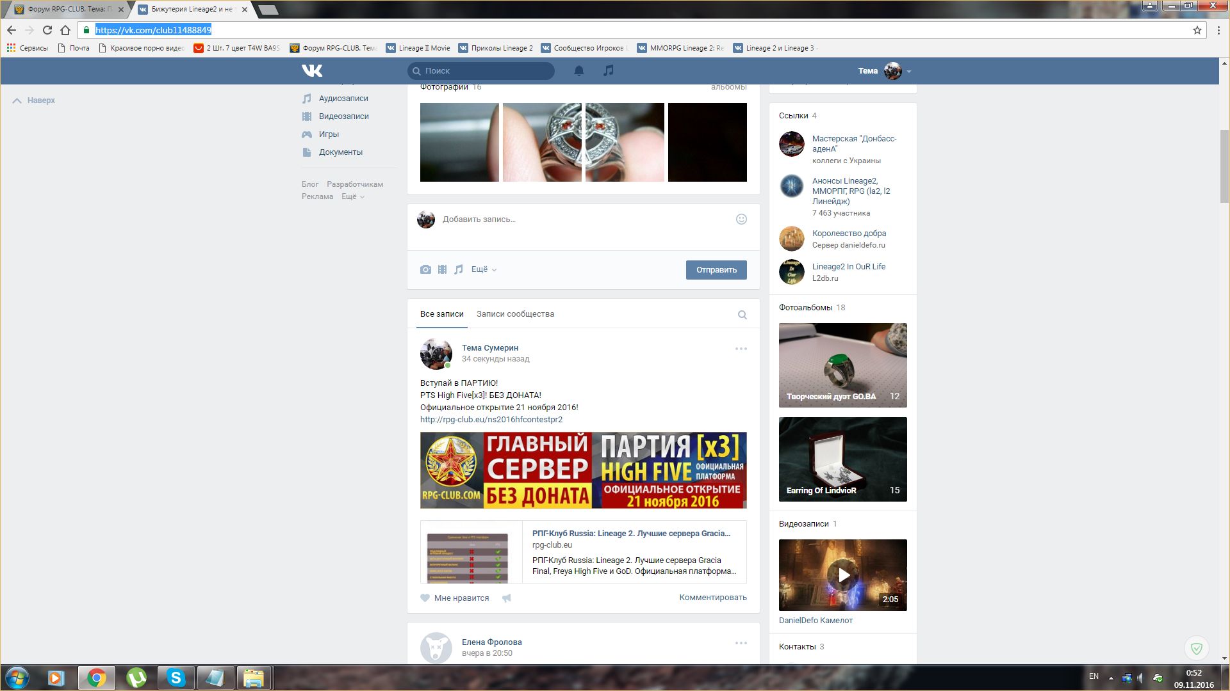1230x691 pixels.
Task: Open Творческий дуэт GO.BA album
Action: [x=843, y=365]
